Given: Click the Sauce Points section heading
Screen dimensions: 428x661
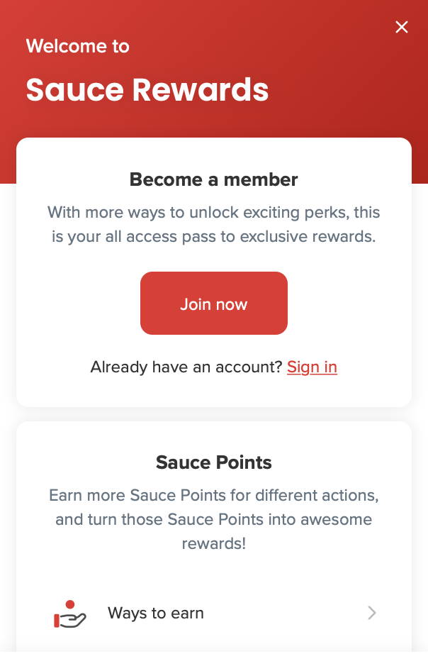Looking at the screenshot, I should pos(214,462).
